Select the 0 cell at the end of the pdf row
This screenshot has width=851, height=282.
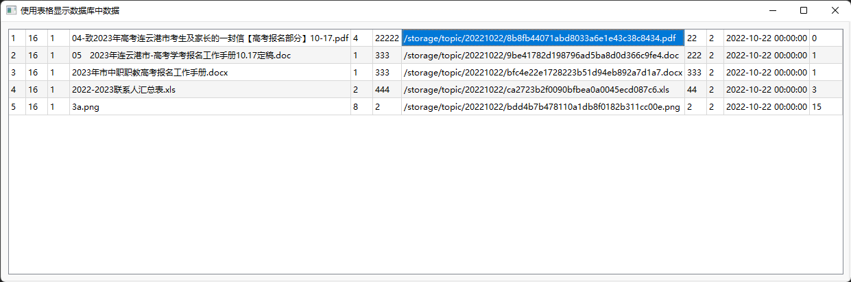826,38
